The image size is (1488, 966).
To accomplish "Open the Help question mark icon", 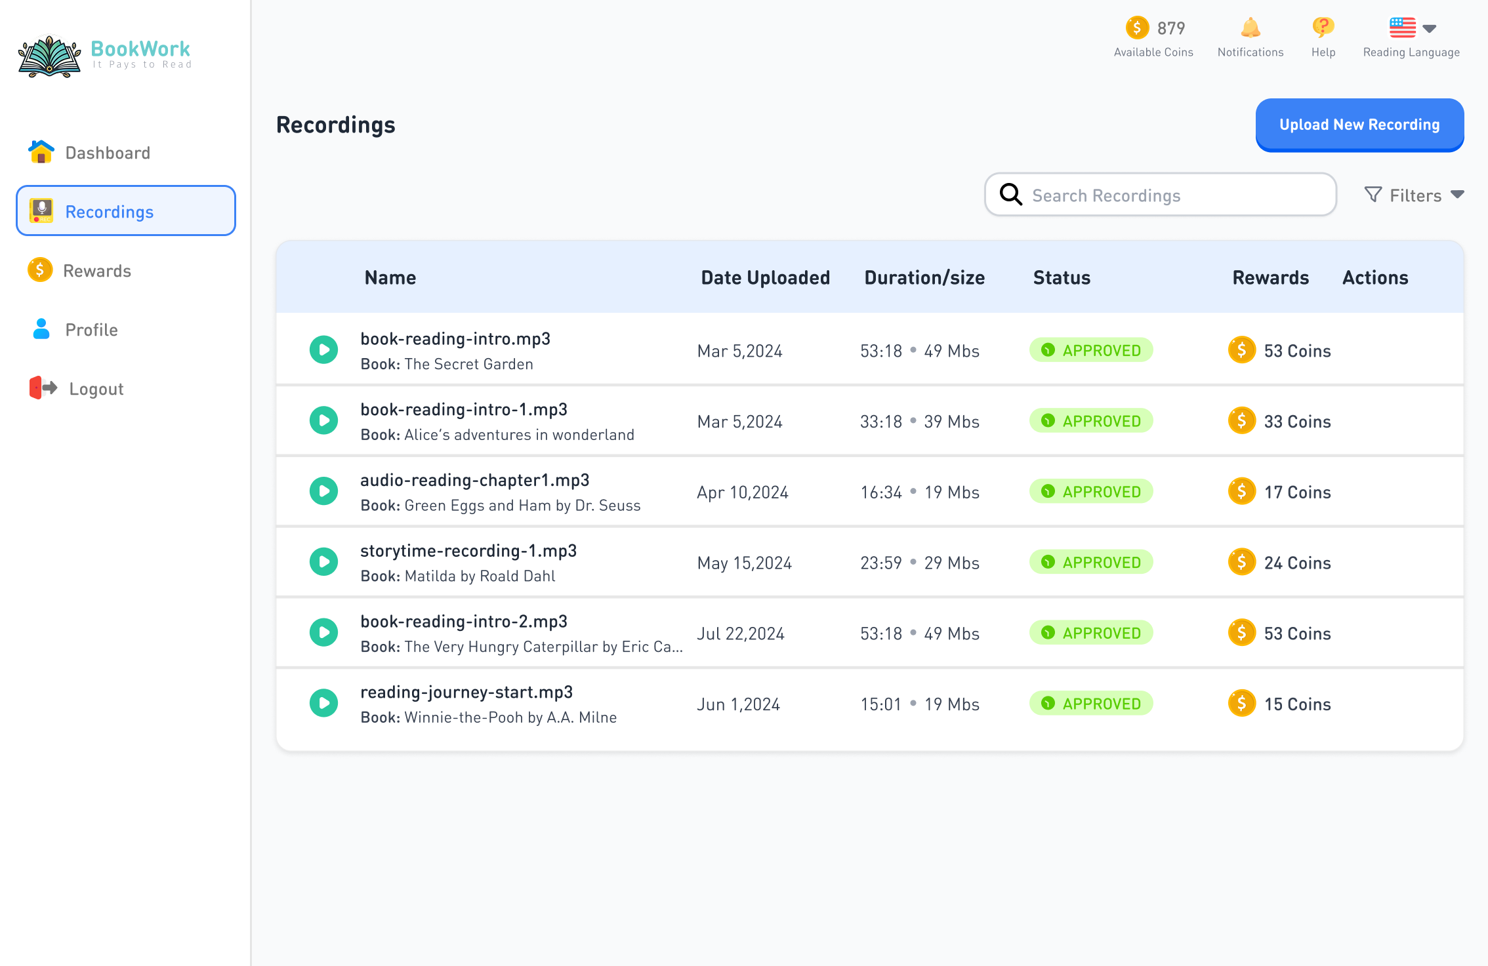I will pyautogui.click(x=1323, y=28).
